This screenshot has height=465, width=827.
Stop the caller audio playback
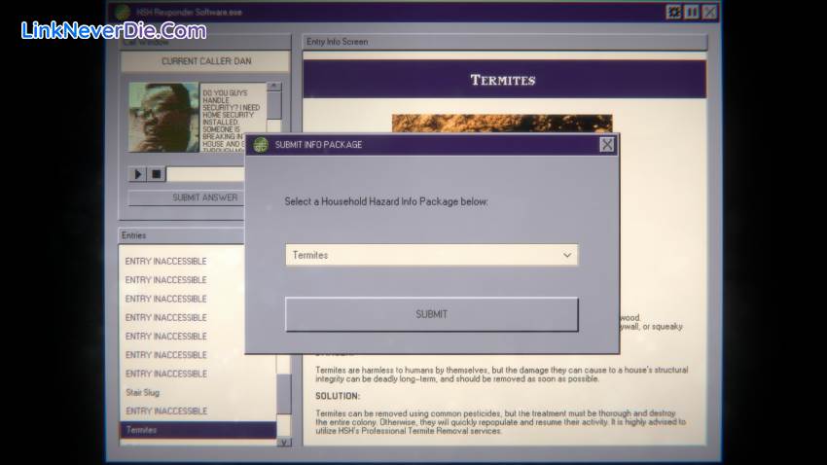(x=156, y=174)
